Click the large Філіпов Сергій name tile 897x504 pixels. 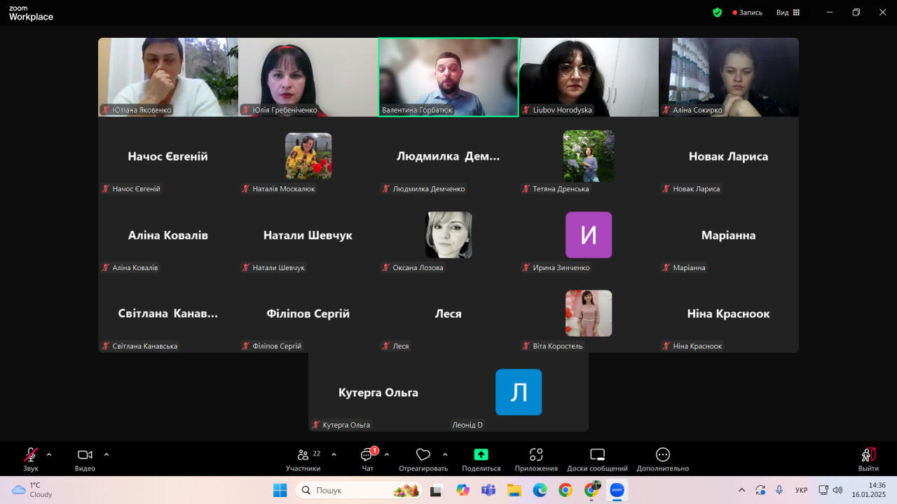(308, 314)
